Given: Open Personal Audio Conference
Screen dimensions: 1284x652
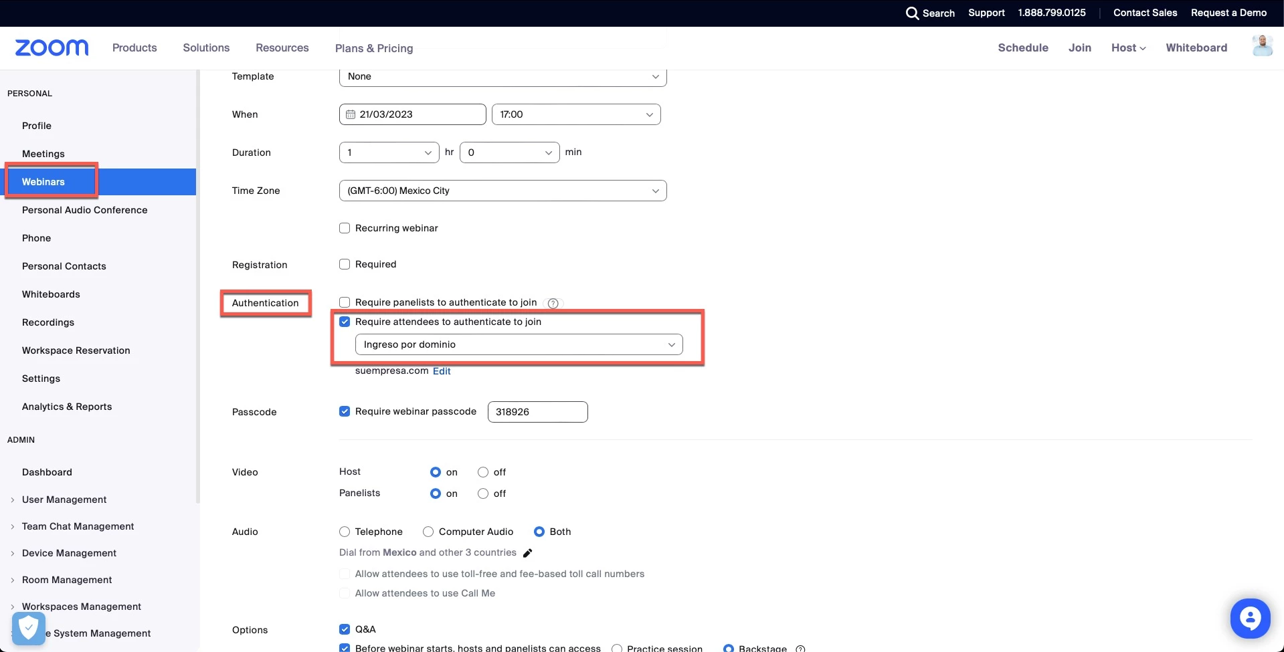Looking at the screenshot, I should click(85, 210).
